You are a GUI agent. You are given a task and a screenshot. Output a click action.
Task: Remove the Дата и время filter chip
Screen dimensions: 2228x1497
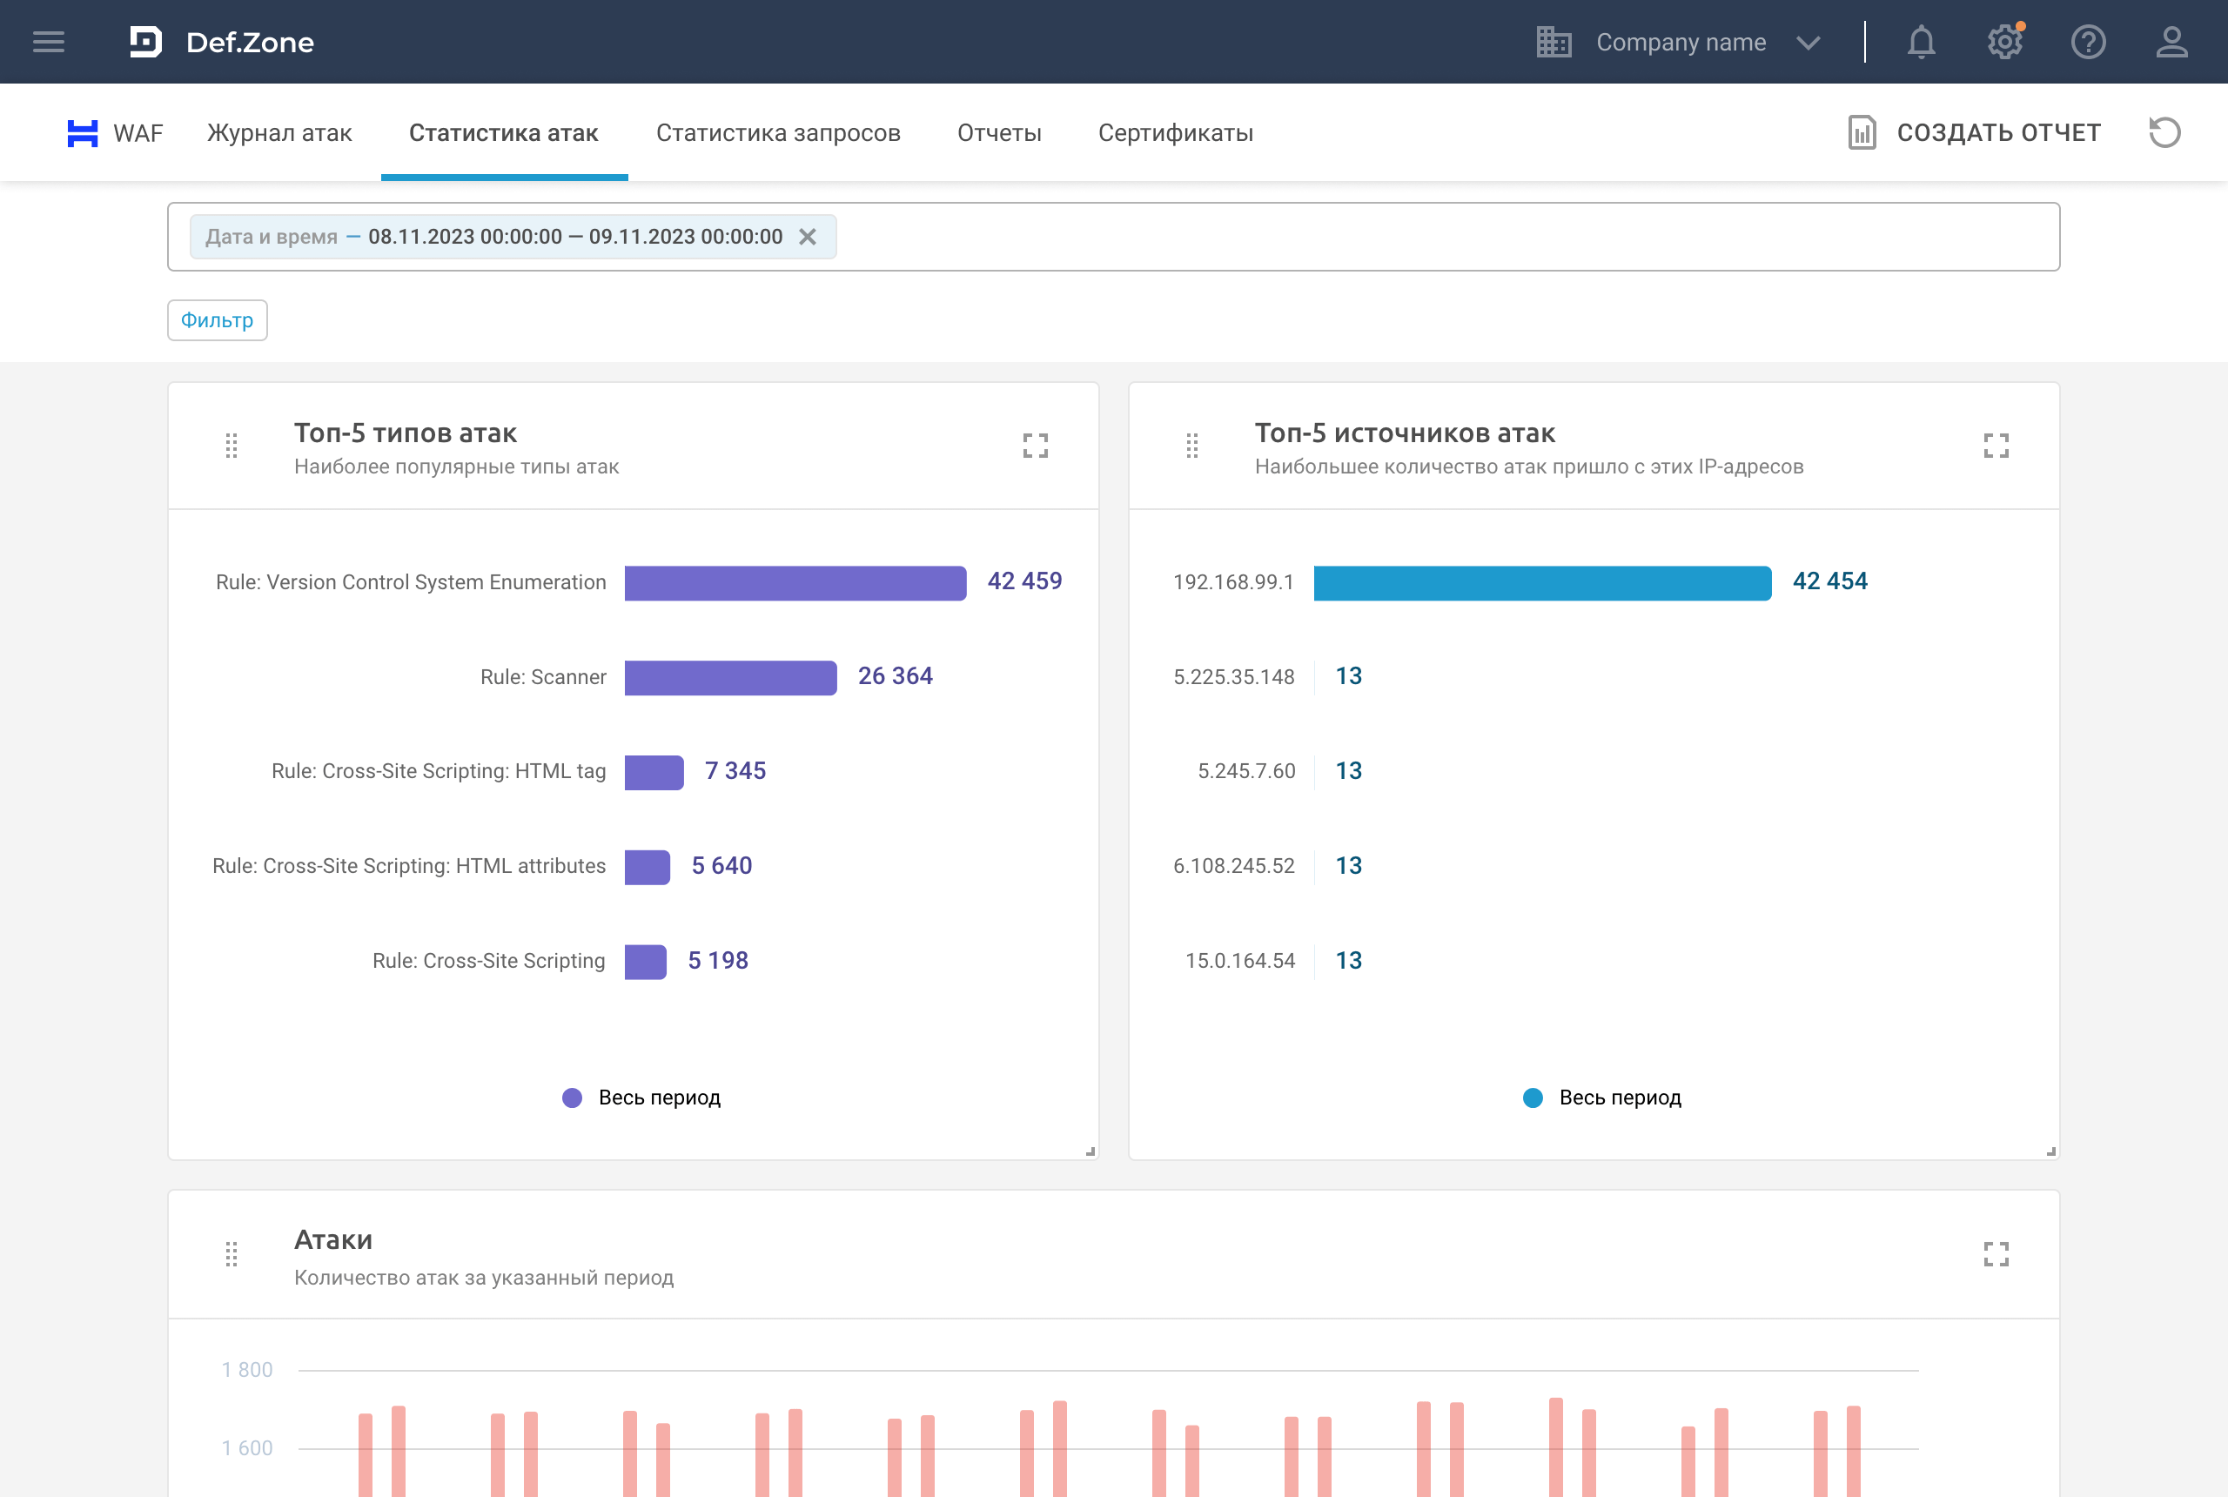[x=808, y=237]
